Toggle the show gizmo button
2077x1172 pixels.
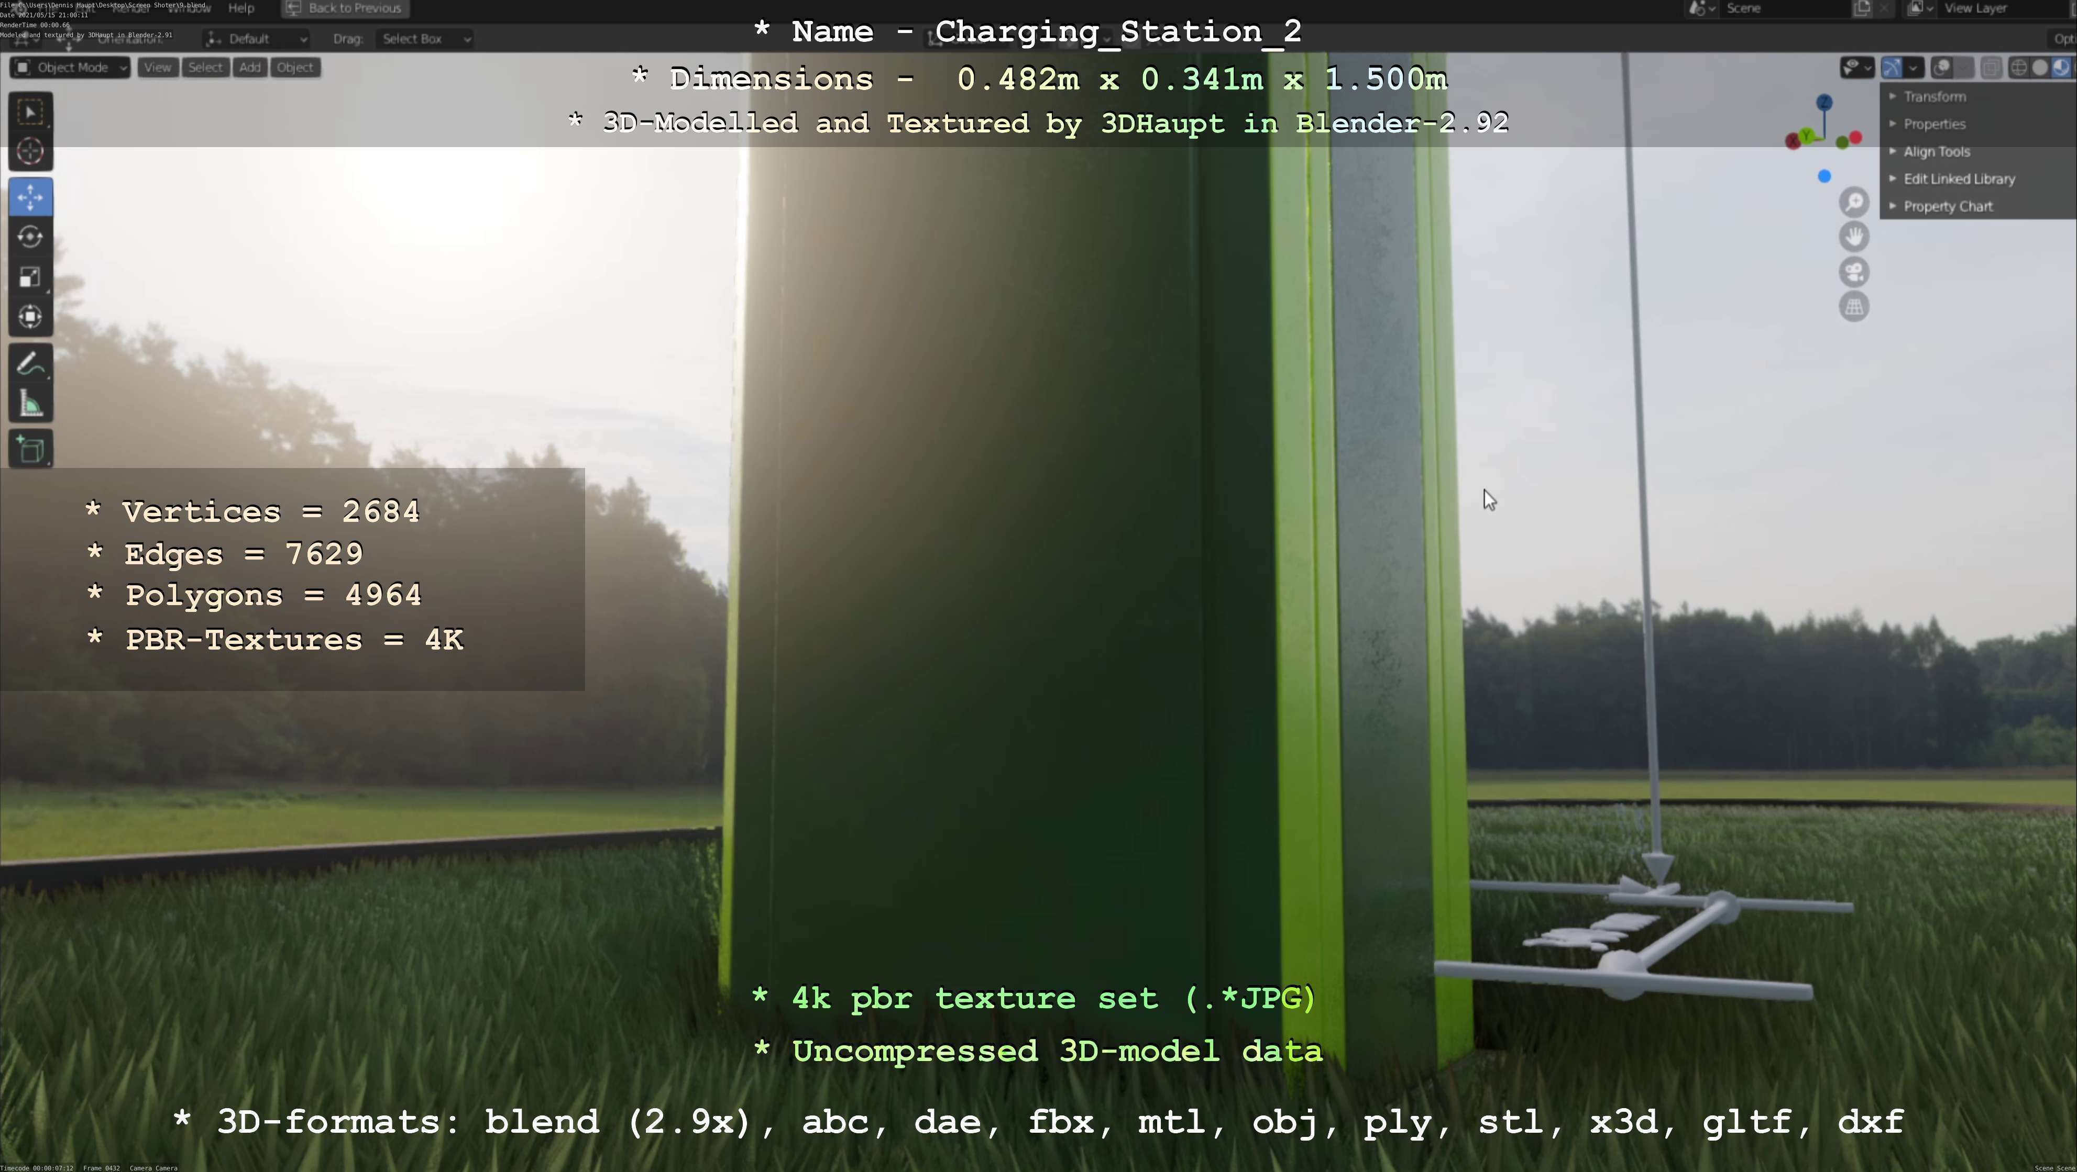(x=1893, y=68)
